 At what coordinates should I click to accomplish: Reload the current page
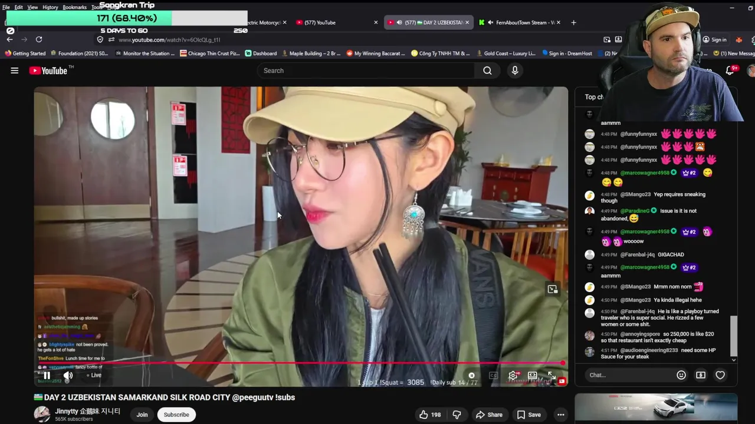tap(39, 39)
